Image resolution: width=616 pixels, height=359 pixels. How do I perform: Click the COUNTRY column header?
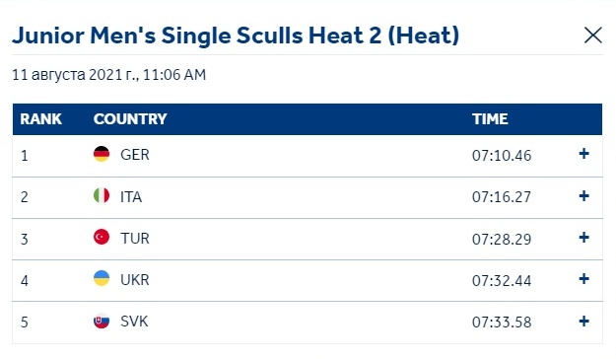[130, 119]
